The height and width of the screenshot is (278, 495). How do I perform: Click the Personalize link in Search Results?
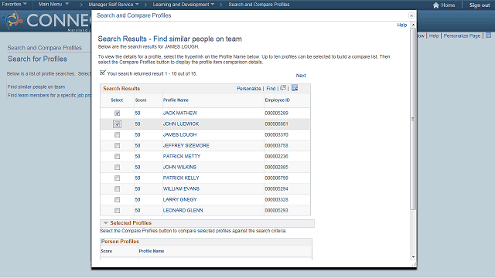pyautogui.click(x=249, y=89)
